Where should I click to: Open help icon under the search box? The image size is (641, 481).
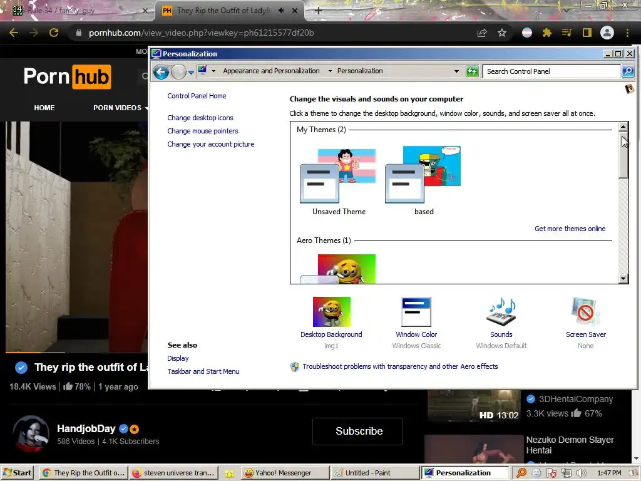click(630, 88)
